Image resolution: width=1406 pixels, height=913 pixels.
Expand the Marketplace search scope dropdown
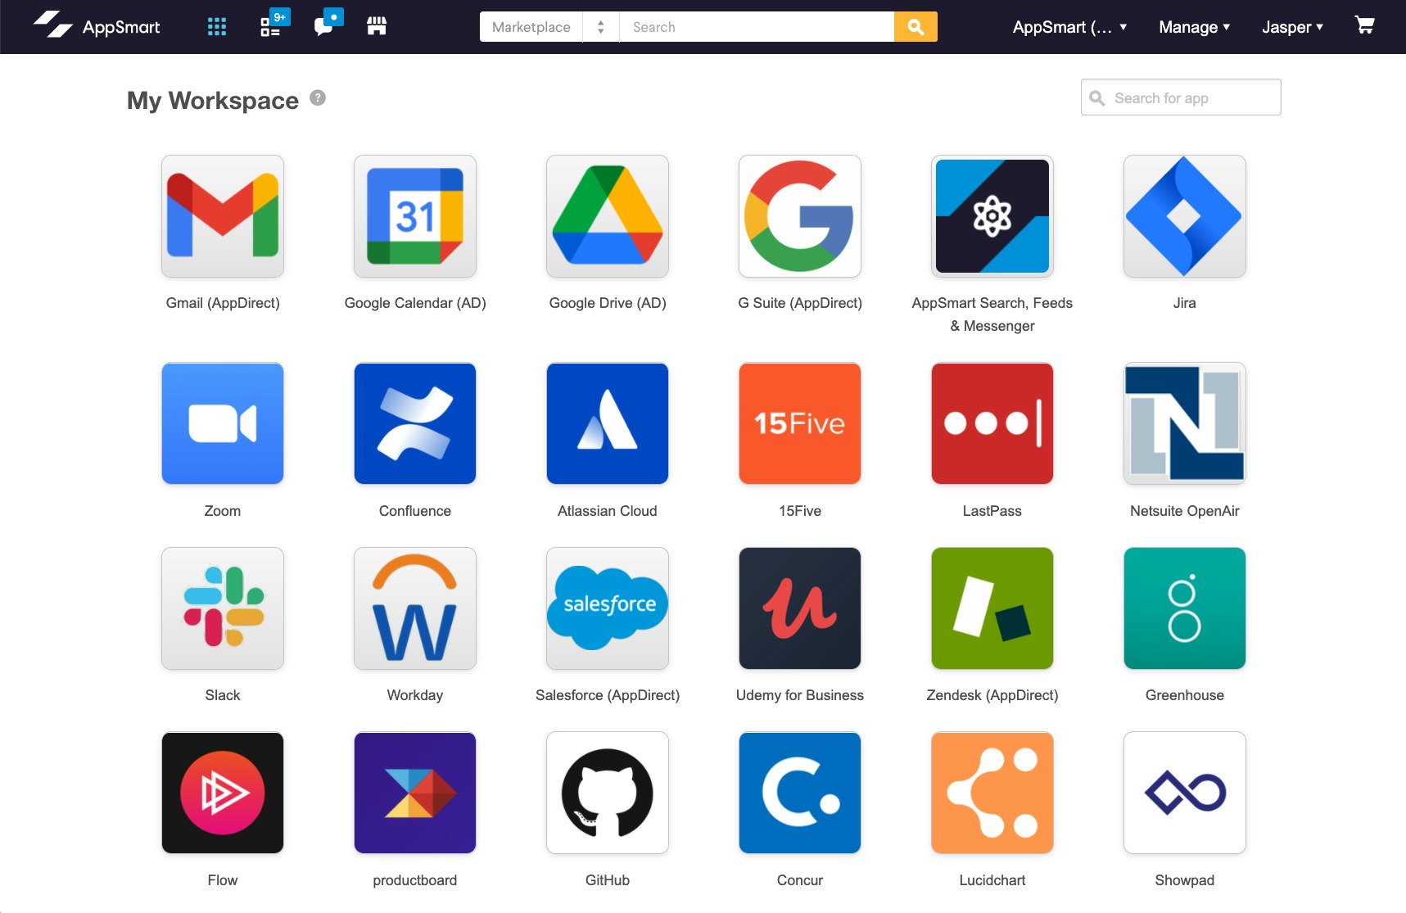(x=549, y=27)
